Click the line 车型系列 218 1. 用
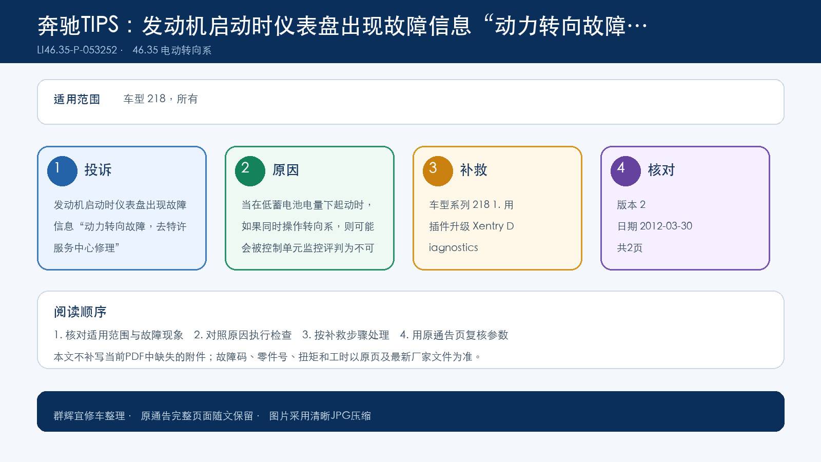Image resolution: width=821 pixels, height=462 pixels. click(x=471, y=205)
